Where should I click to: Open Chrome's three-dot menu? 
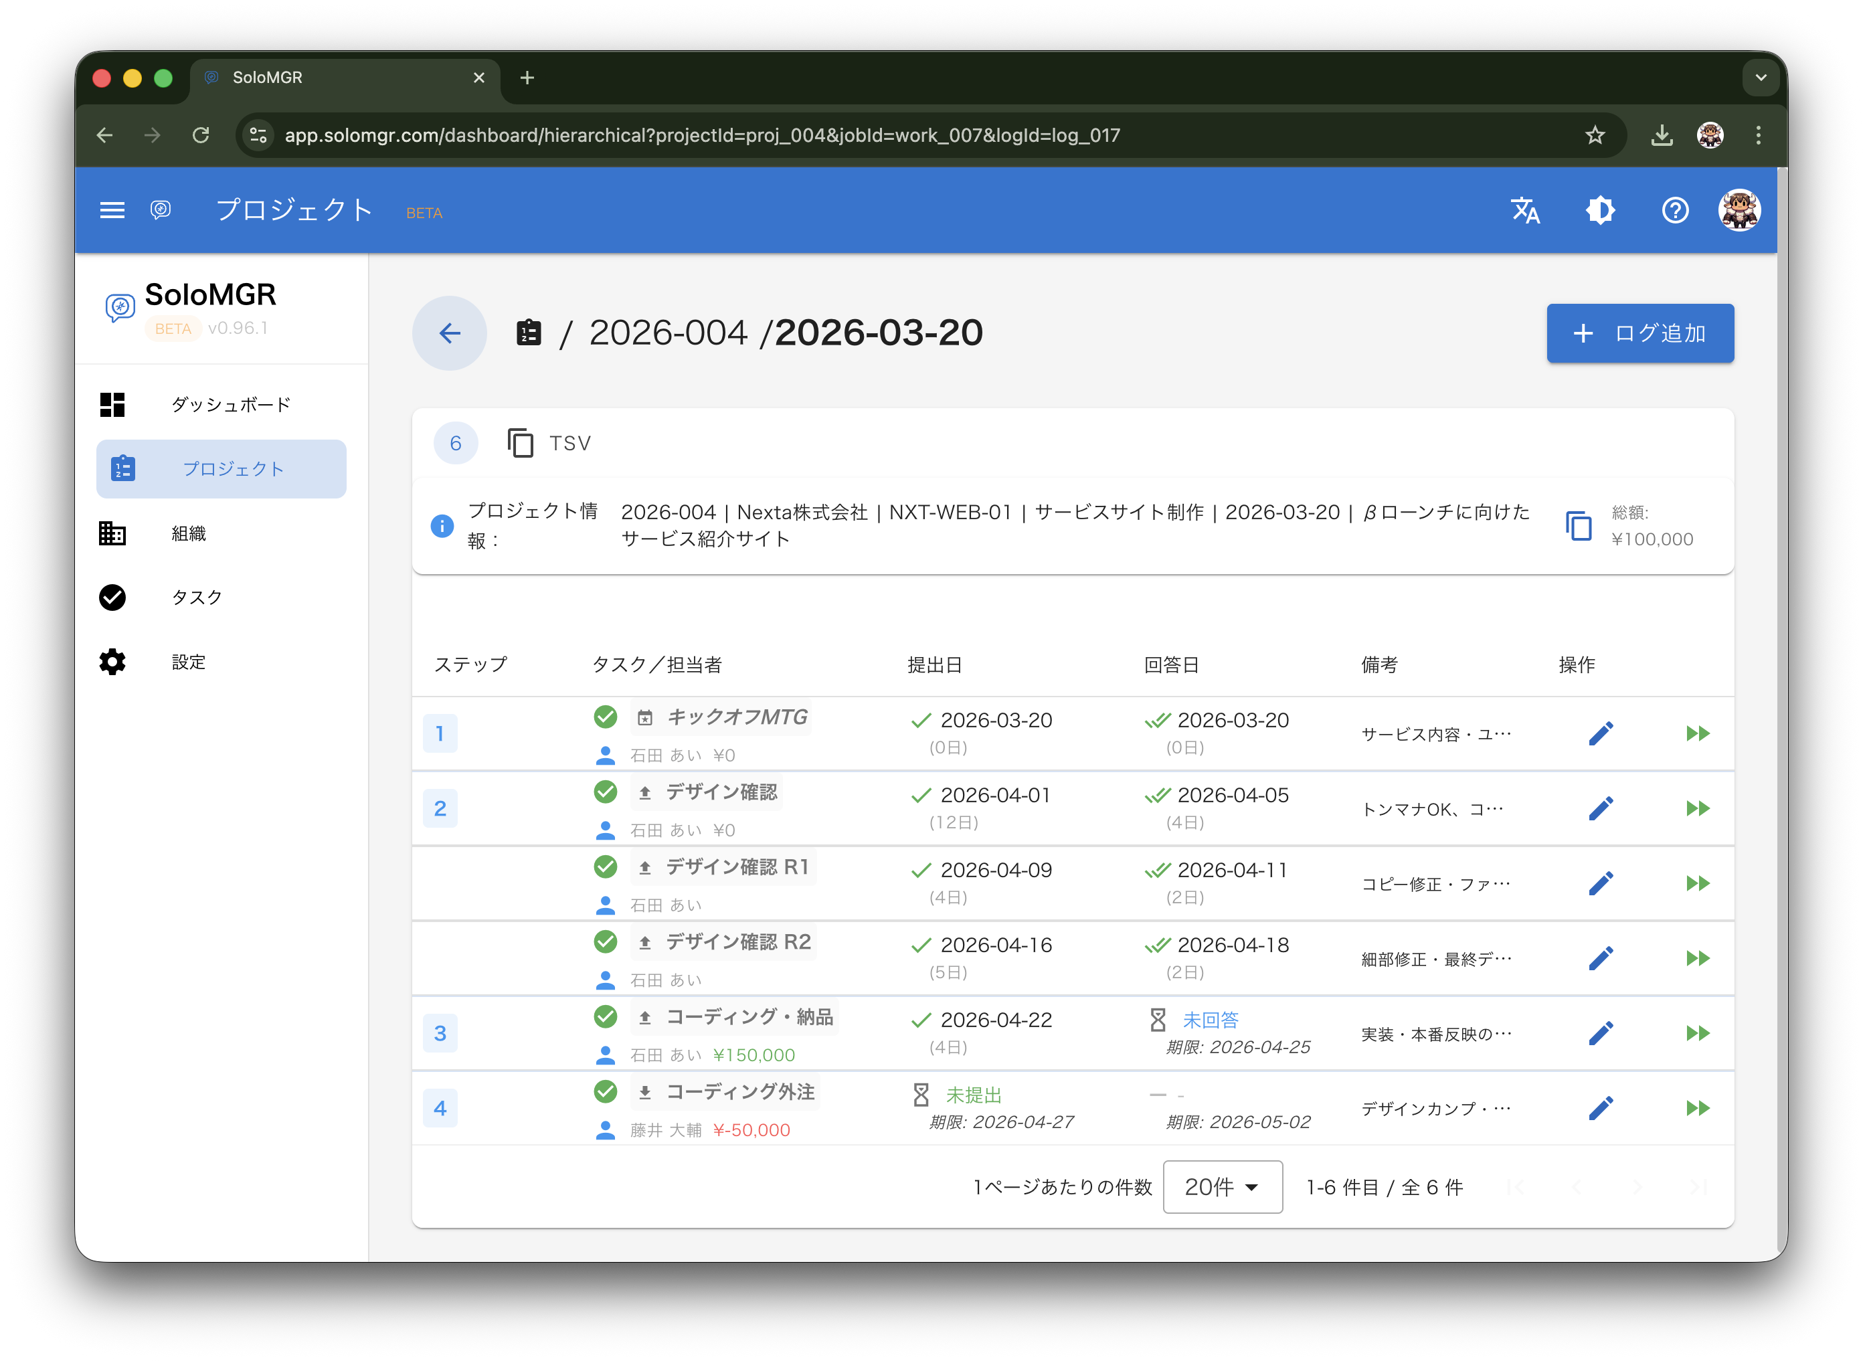click(1759, 135)
